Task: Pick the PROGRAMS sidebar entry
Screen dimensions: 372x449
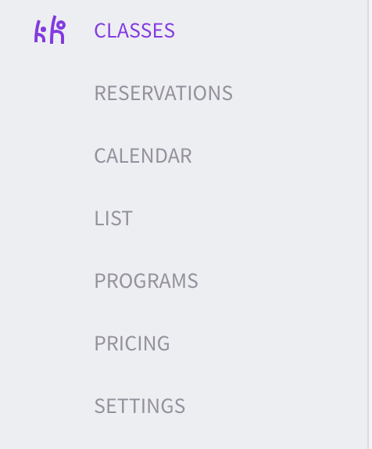Action: point(146,281)
